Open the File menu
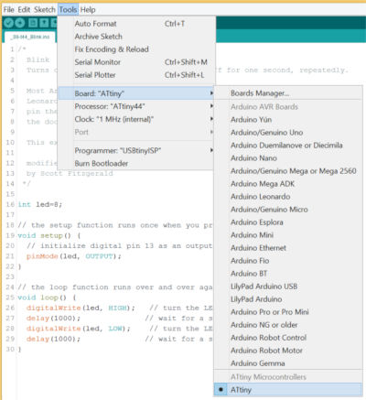The image size is (366, 400). coord(9,10)
